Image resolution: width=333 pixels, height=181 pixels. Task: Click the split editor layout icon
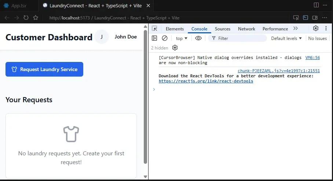coord(316,5)
